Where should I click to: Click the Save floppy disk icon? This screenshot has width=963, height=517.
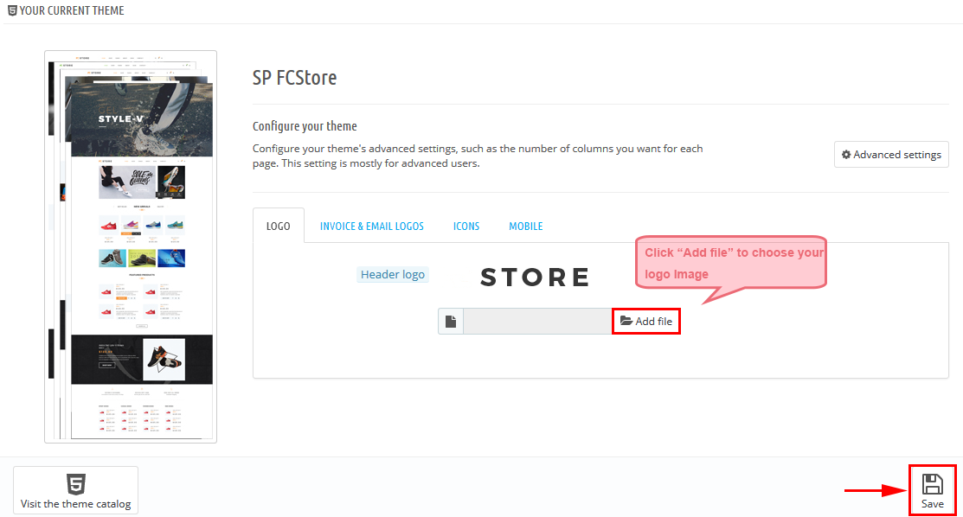click(x=932, y=484)
